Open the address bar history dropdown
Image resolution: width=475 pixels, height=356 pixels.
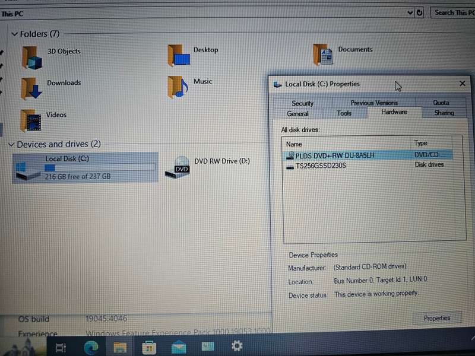point(410,12)
